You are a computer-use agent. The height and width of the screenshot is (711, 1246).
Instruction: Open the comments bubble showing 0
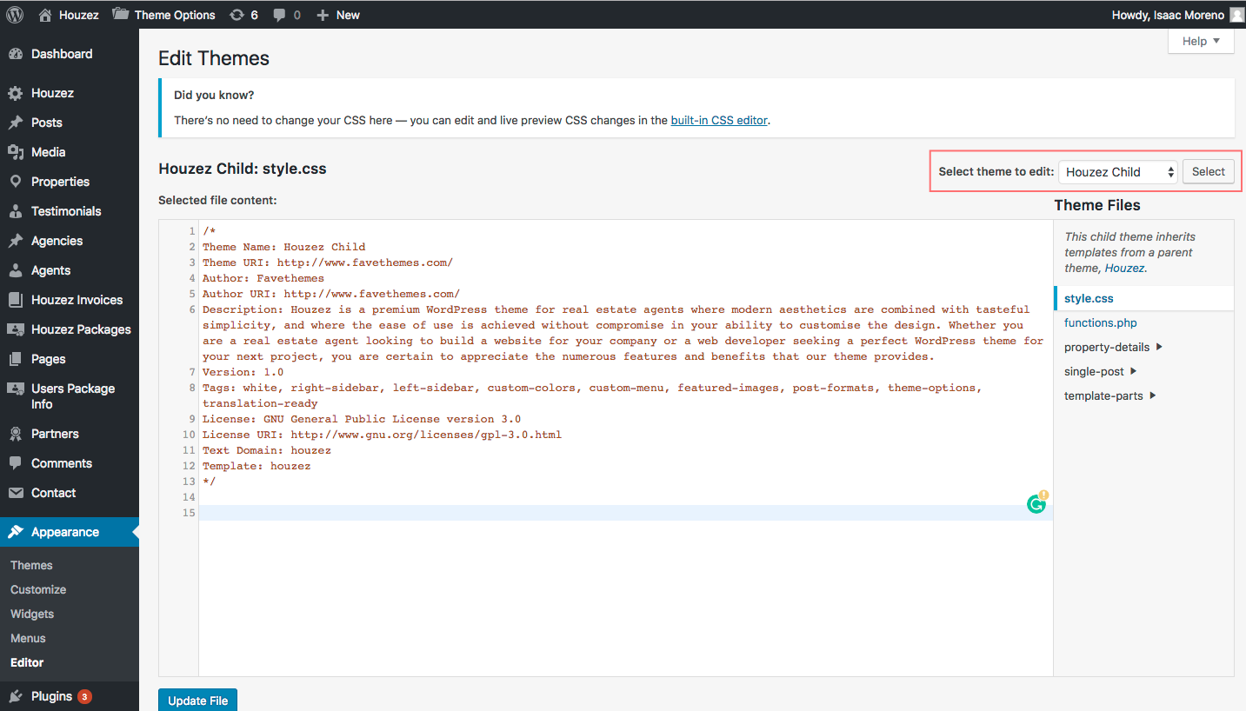pyautogui.click(x=287, y=15)
